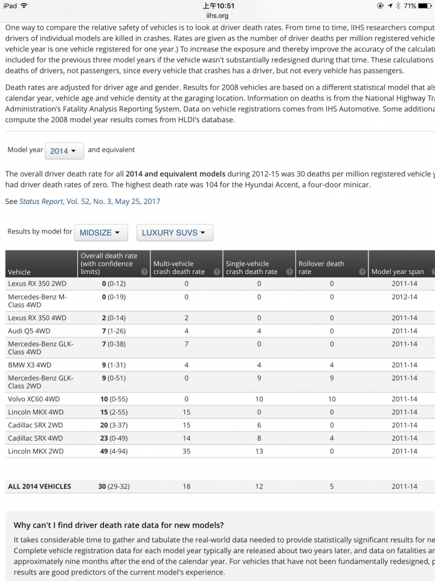Click the 30 (29-32) overall death rate value
Image resolution: width=435 pixels, height=581 pixels.
tap(114, 487)
